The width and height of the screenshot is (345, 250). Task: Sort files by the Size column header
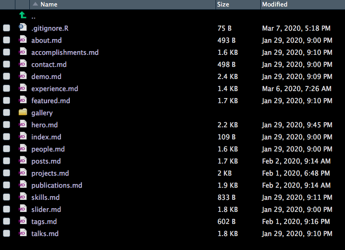(223, 5)
